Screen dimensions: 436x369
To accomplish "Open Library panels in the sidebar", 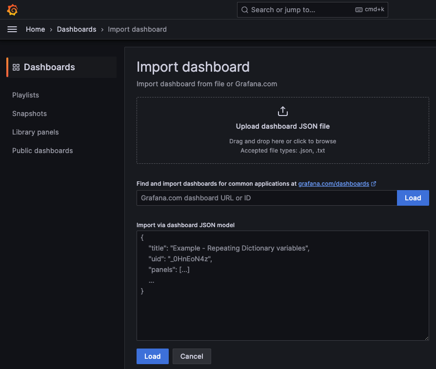I will click(35, 132).
